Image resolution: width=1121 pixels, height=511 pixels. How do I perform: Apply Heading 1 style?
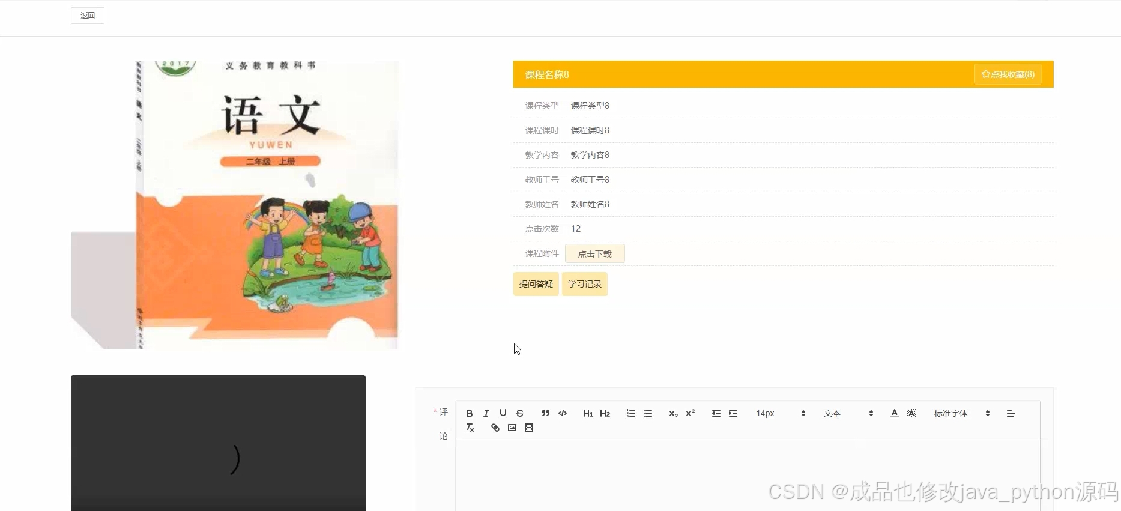pyautogui.click(x=588, y=413)
